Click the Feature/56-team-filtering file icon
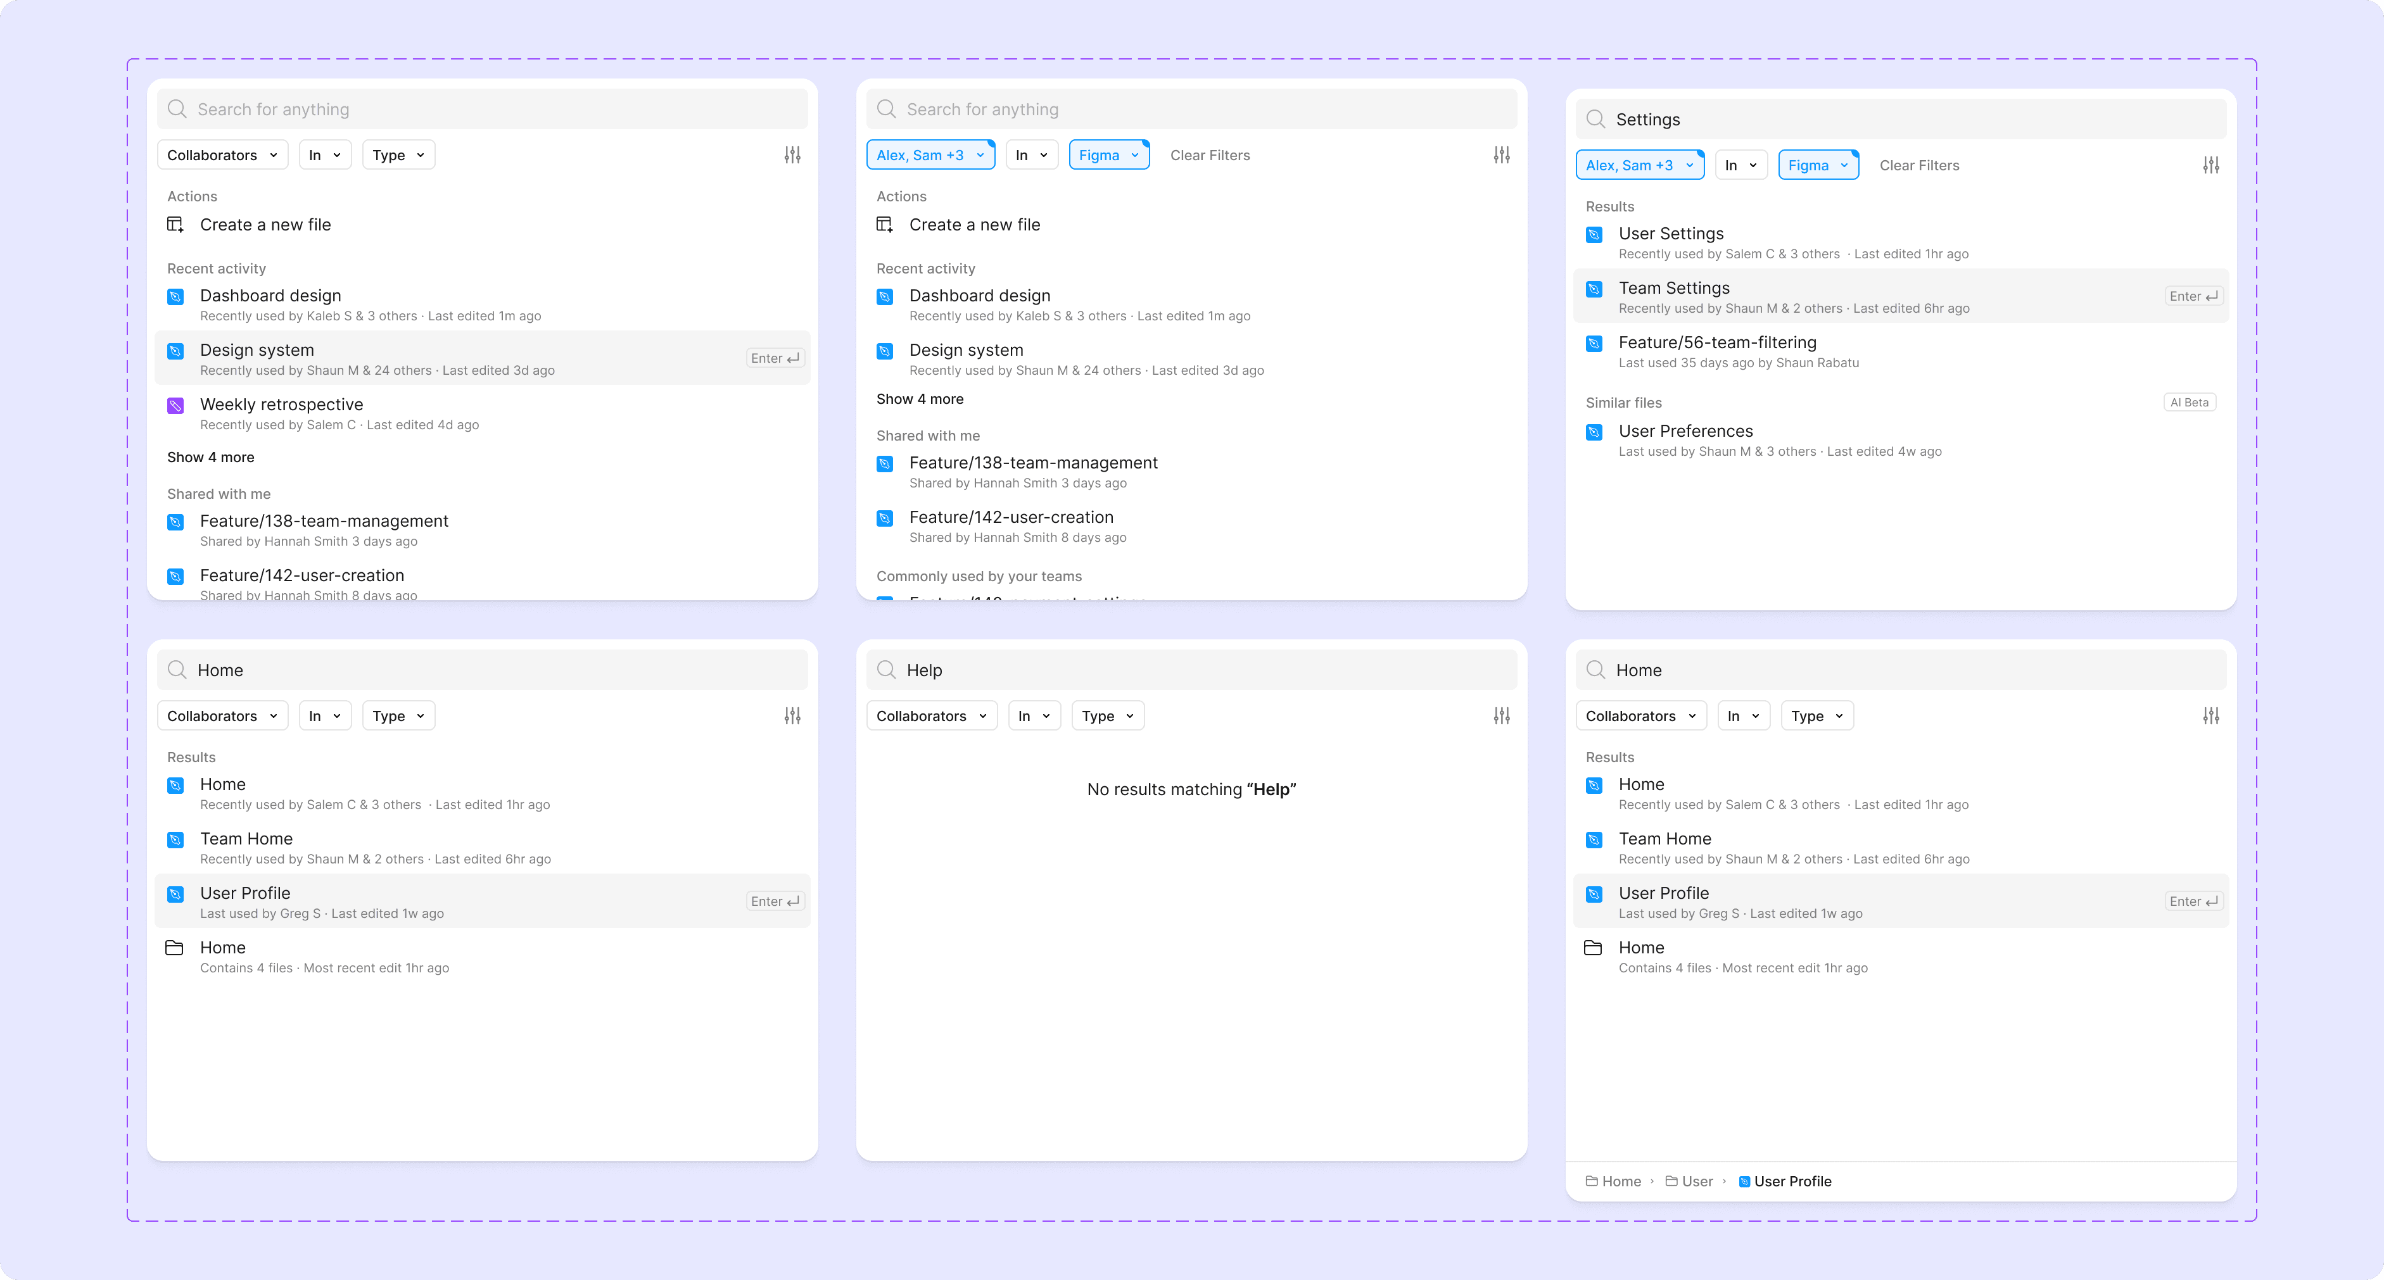2384x1280 pixels. 1594,344
